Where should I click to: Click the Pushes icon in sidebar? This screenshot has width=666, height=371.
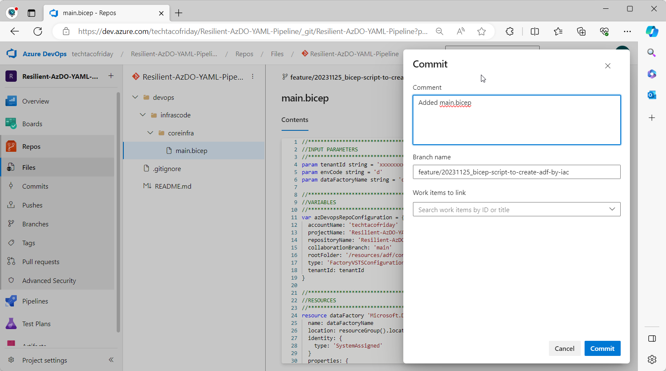(x=11, y=205)
